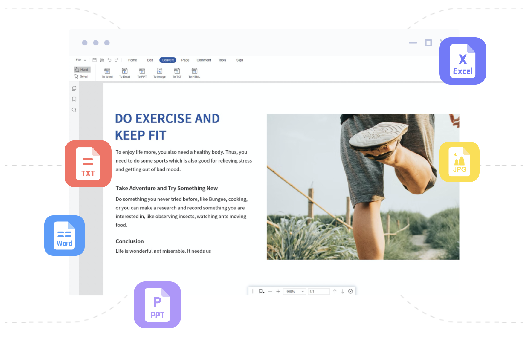Screen dimensions: 531x337
Task: Export the document with To TXT
Action: [x=177, y=73]
